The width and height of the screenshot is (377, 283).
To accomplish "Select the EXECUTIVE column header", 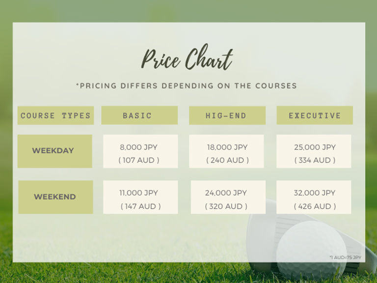I will point(315,115).
